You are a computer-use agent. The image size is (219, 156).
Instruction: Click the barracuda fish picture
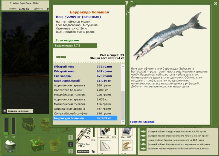click(x=170, y=36)
